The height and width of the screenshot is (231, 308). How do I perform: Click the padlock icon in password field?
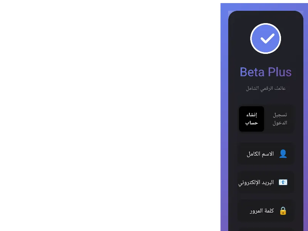[x=283, y=211]
